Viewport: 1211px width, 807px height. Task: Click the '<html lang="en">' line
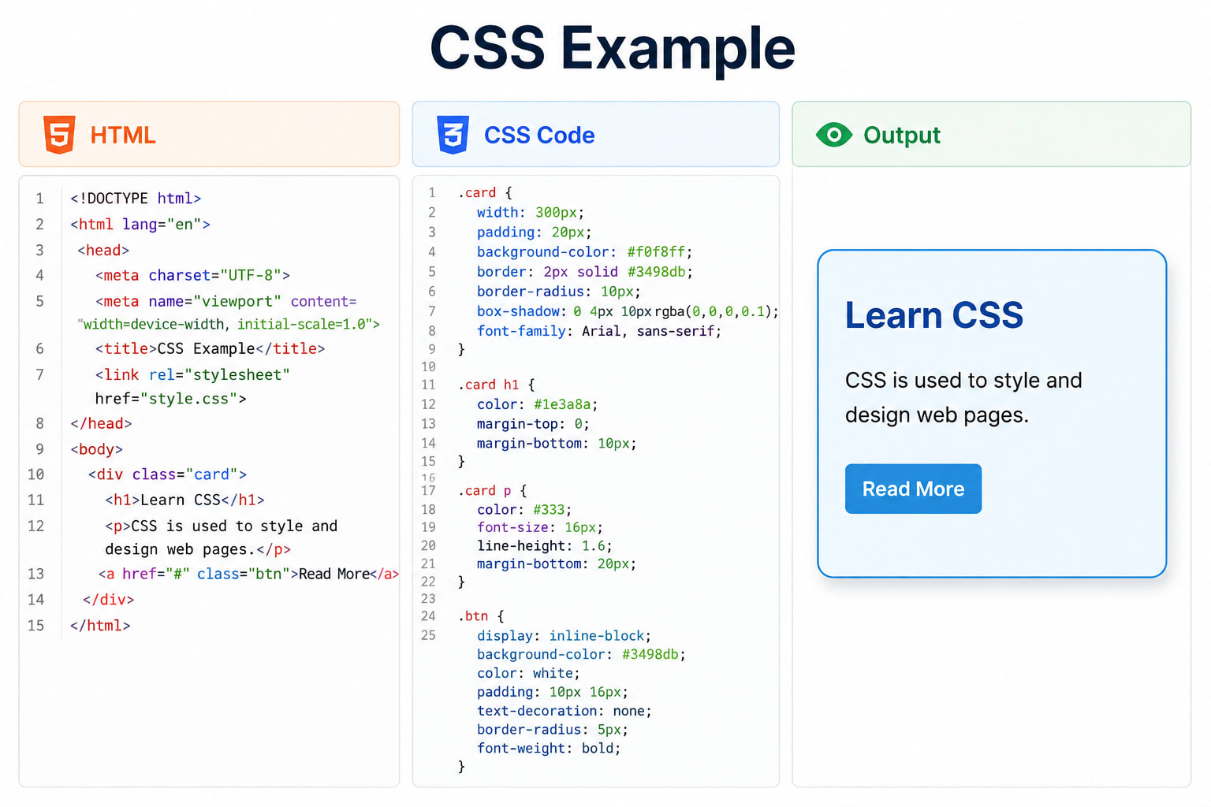point(140,225)
